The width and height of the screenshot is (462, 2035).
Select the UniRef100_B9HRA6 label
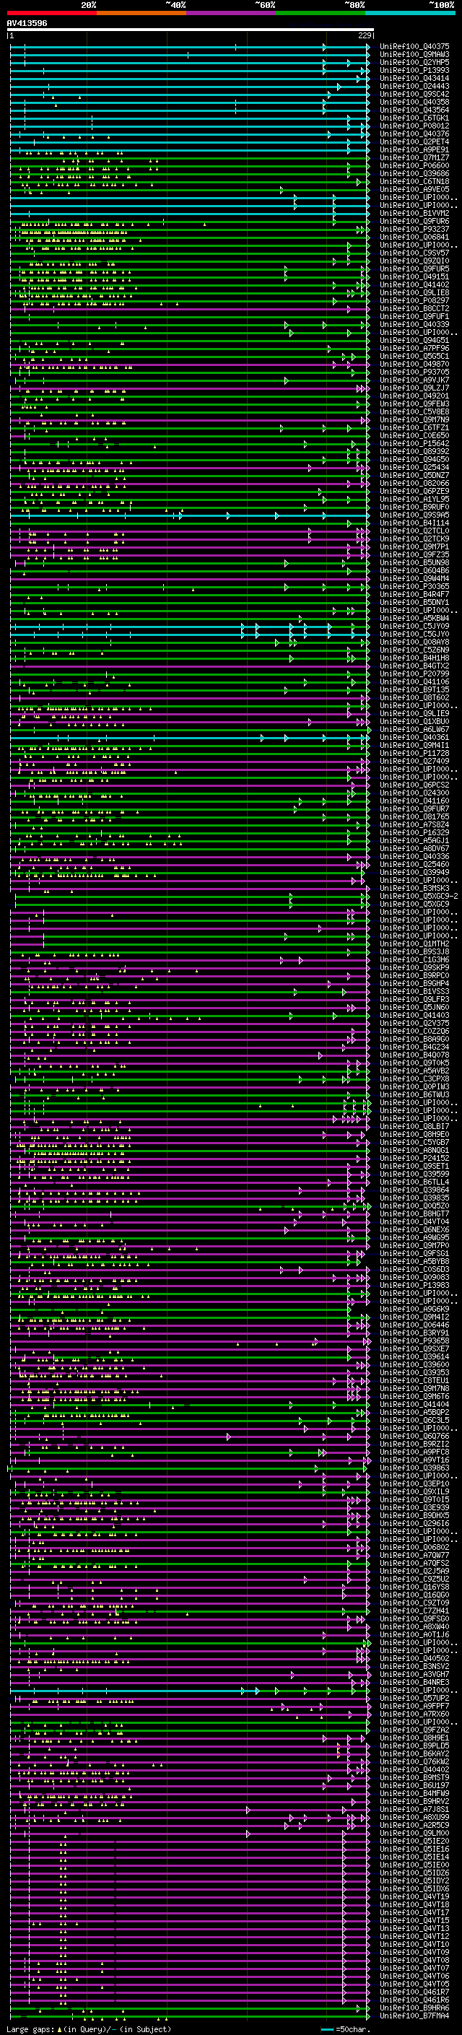(x=414, y=2008)
